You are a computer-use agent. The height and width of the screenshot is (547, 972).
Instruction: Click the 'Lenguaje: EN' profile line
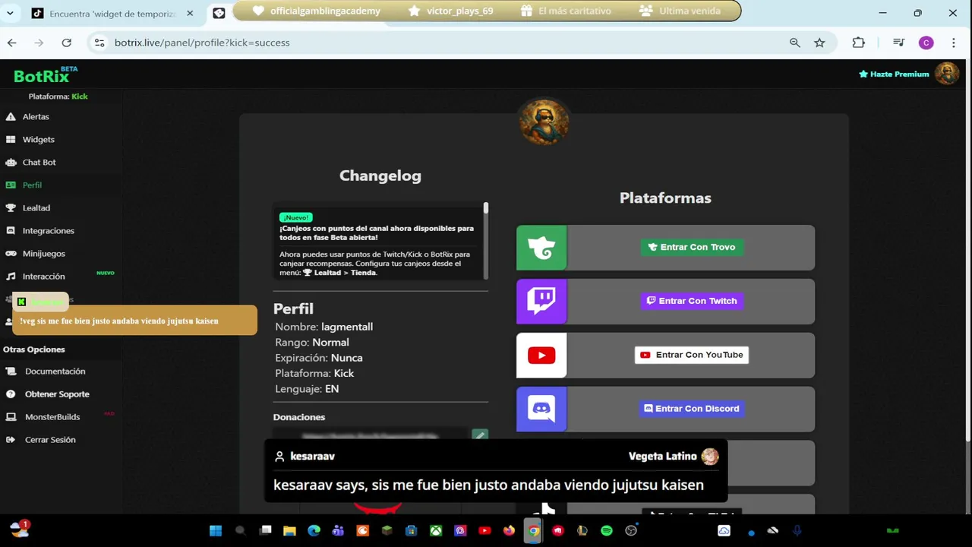click(x=307, y=388)
